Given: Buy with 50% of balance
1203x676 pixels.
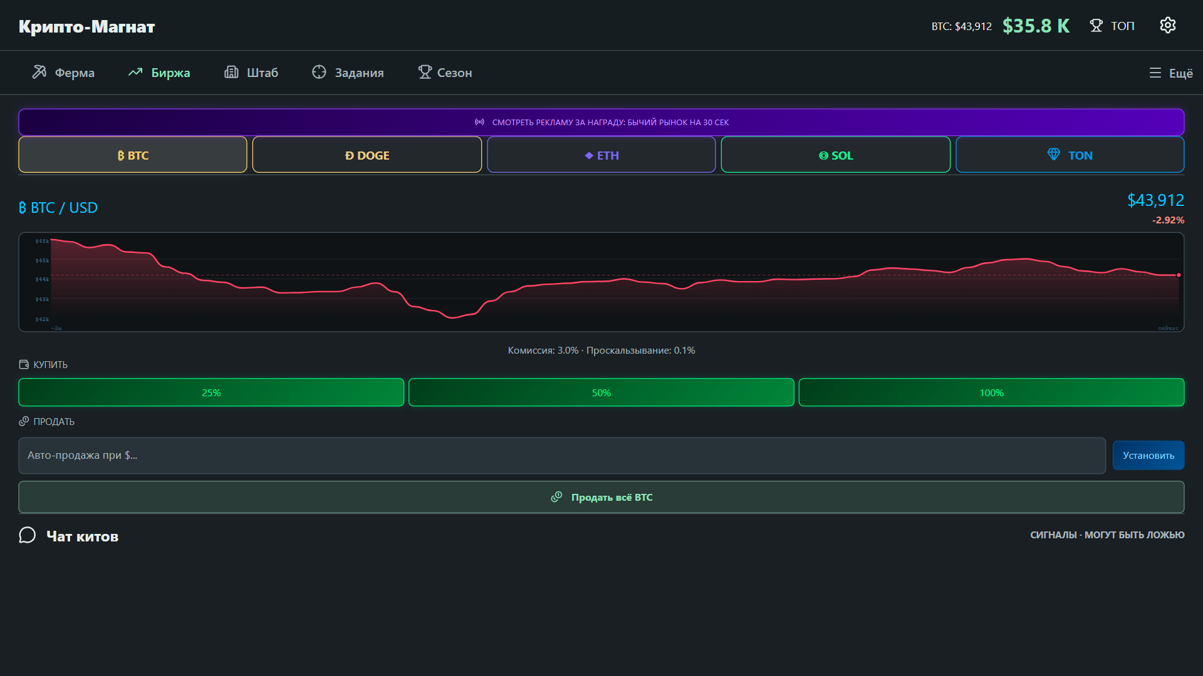Looking at the screenshot, I should (601, 392).
